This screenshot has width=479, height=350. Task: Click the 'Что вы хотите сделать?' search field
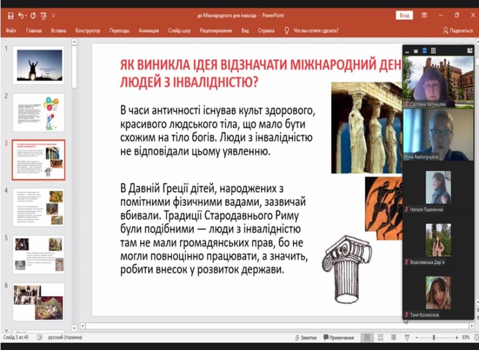click(316, 31)
